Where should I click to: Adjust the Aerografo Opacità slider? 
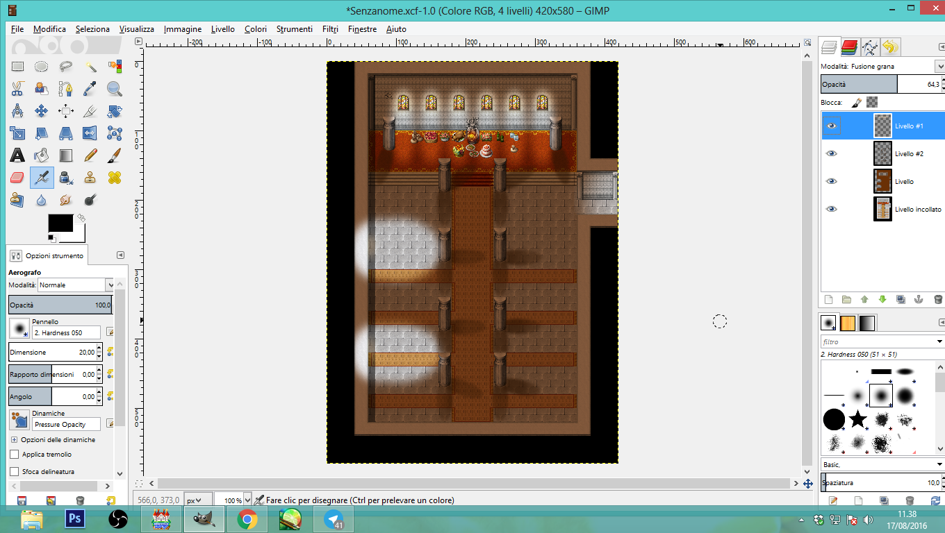pos(60,305)
